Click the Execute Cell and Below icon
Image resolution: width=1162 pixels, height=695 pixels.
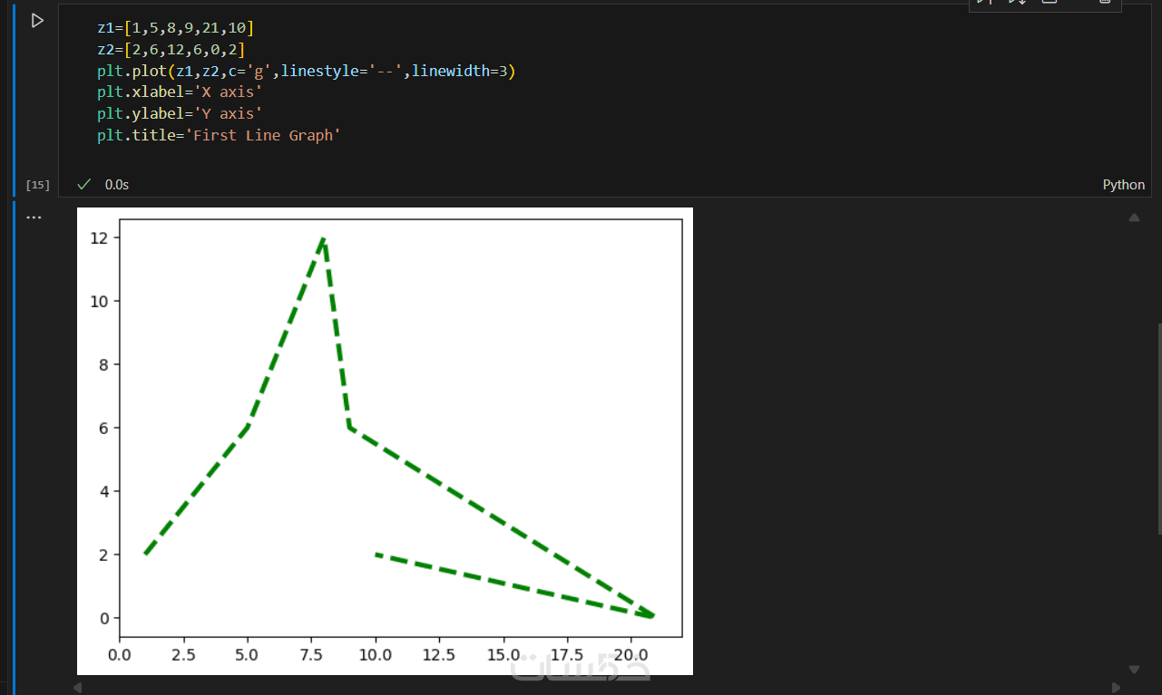tap(1017, 3)
